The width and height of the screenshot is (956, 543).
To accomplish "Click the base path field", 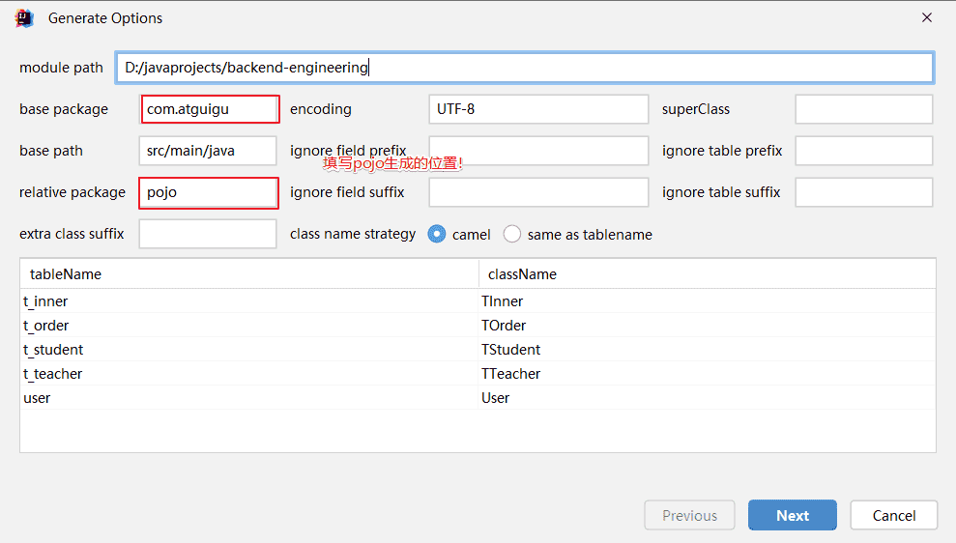I will coord(208,151).
